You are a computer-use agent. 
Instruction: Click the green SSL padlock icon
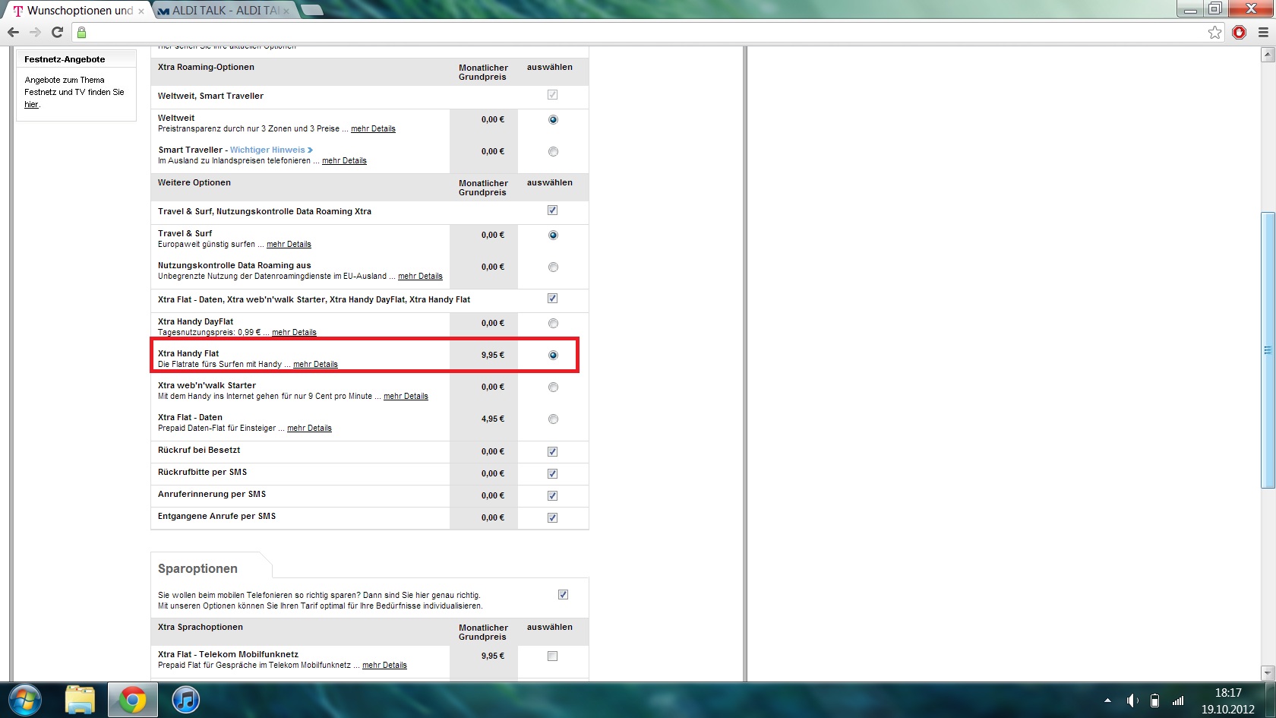click(82, 33)
